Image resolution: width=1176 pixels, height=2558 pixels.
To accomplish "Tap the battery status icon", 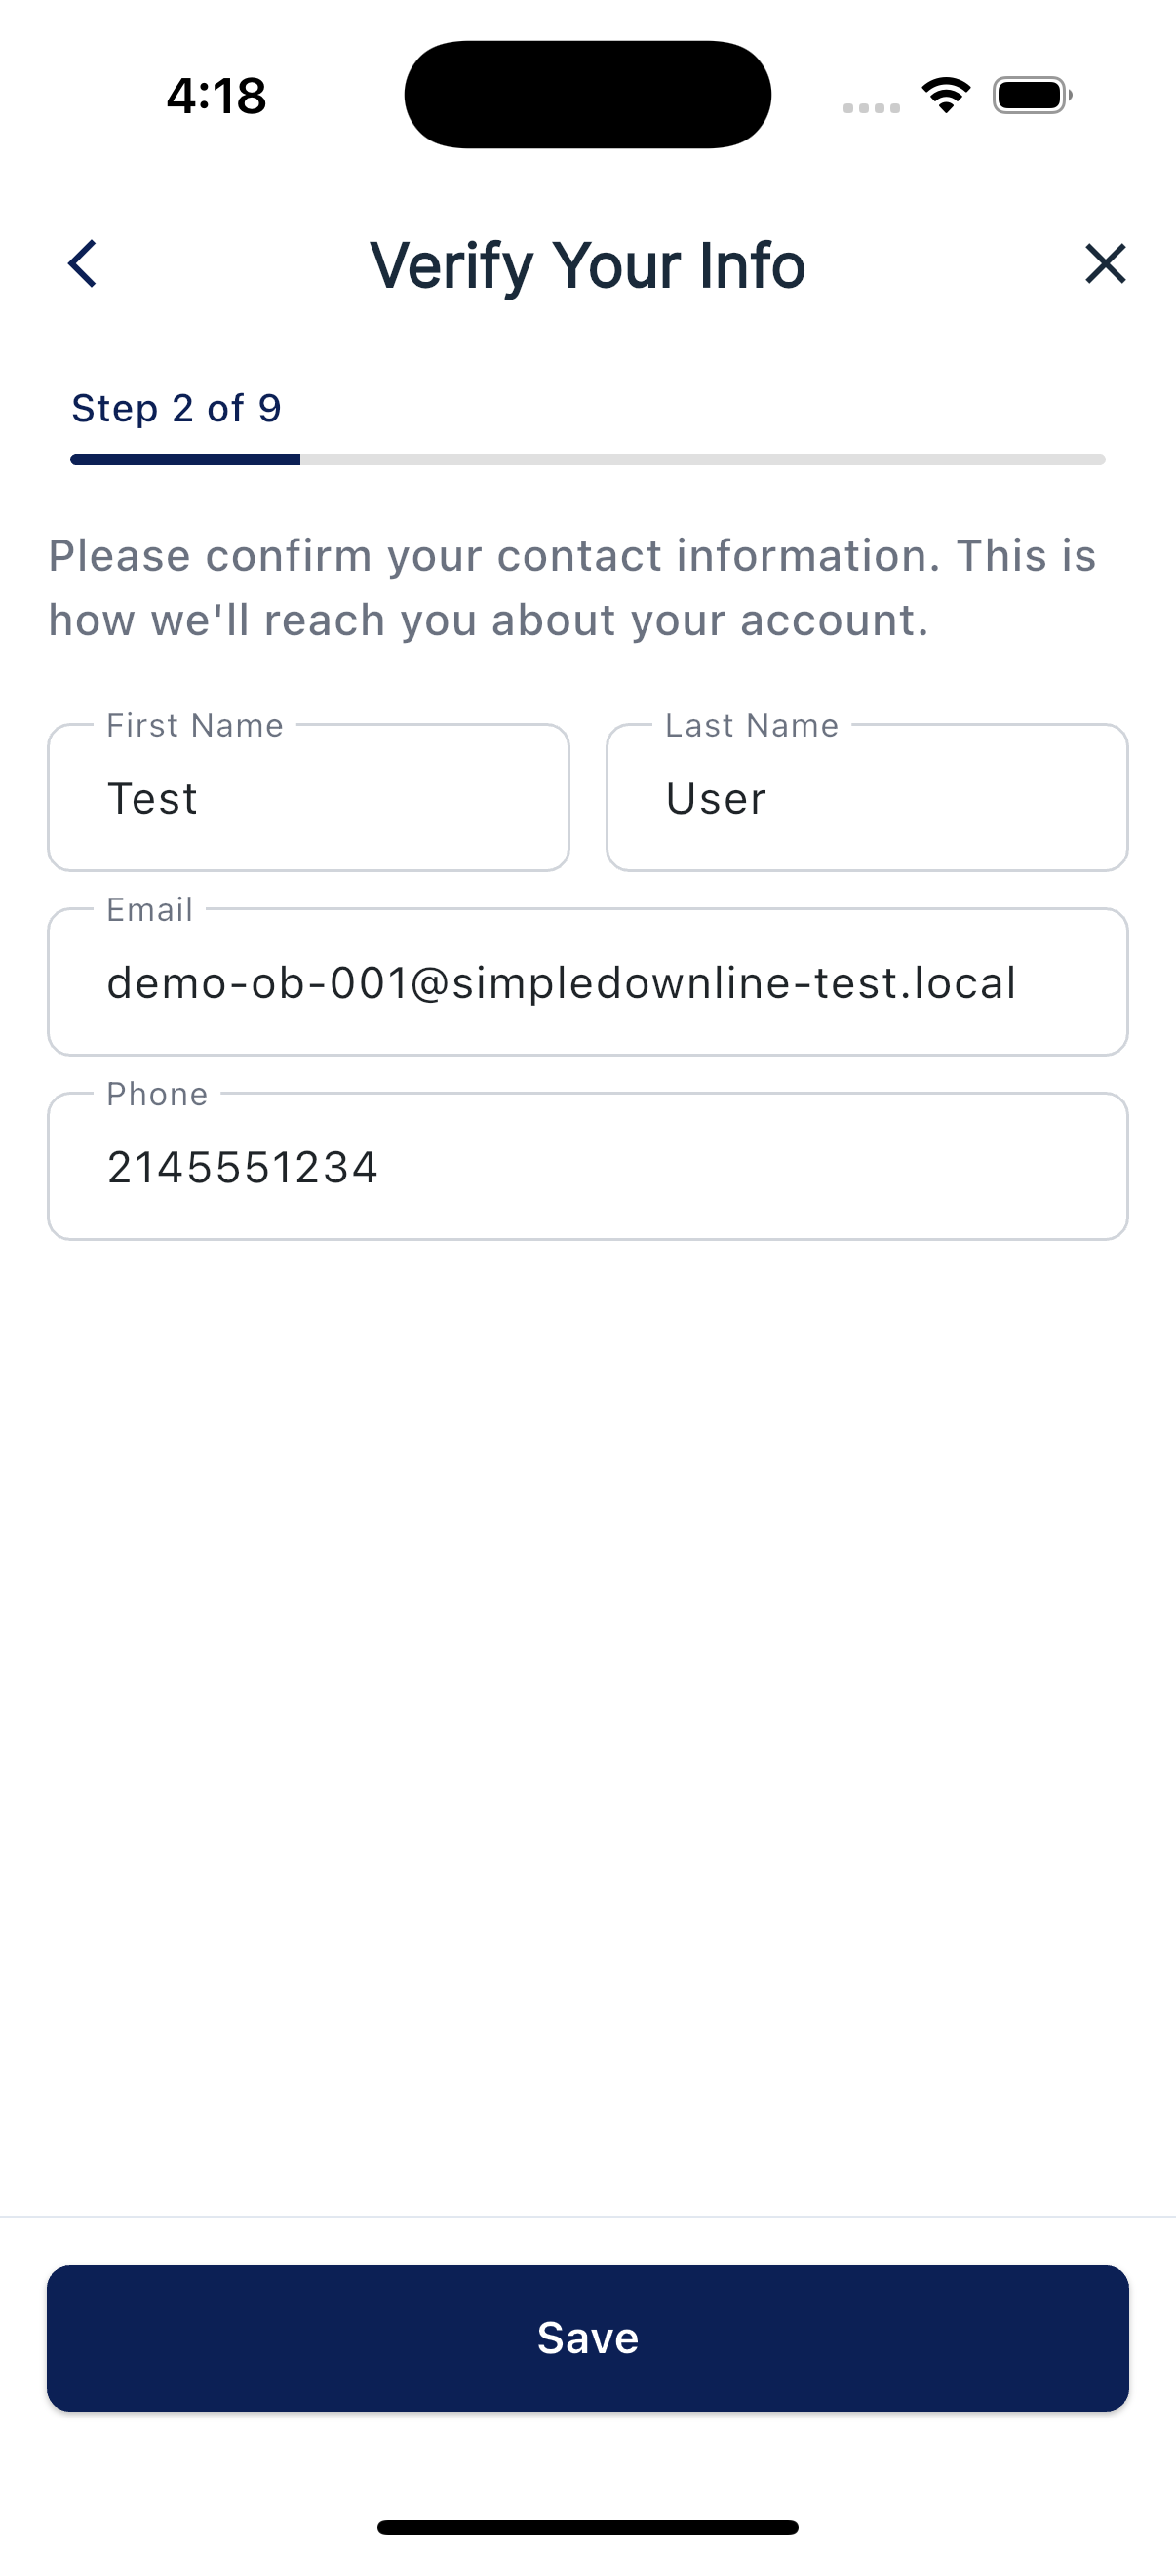I will [1032, 96].
